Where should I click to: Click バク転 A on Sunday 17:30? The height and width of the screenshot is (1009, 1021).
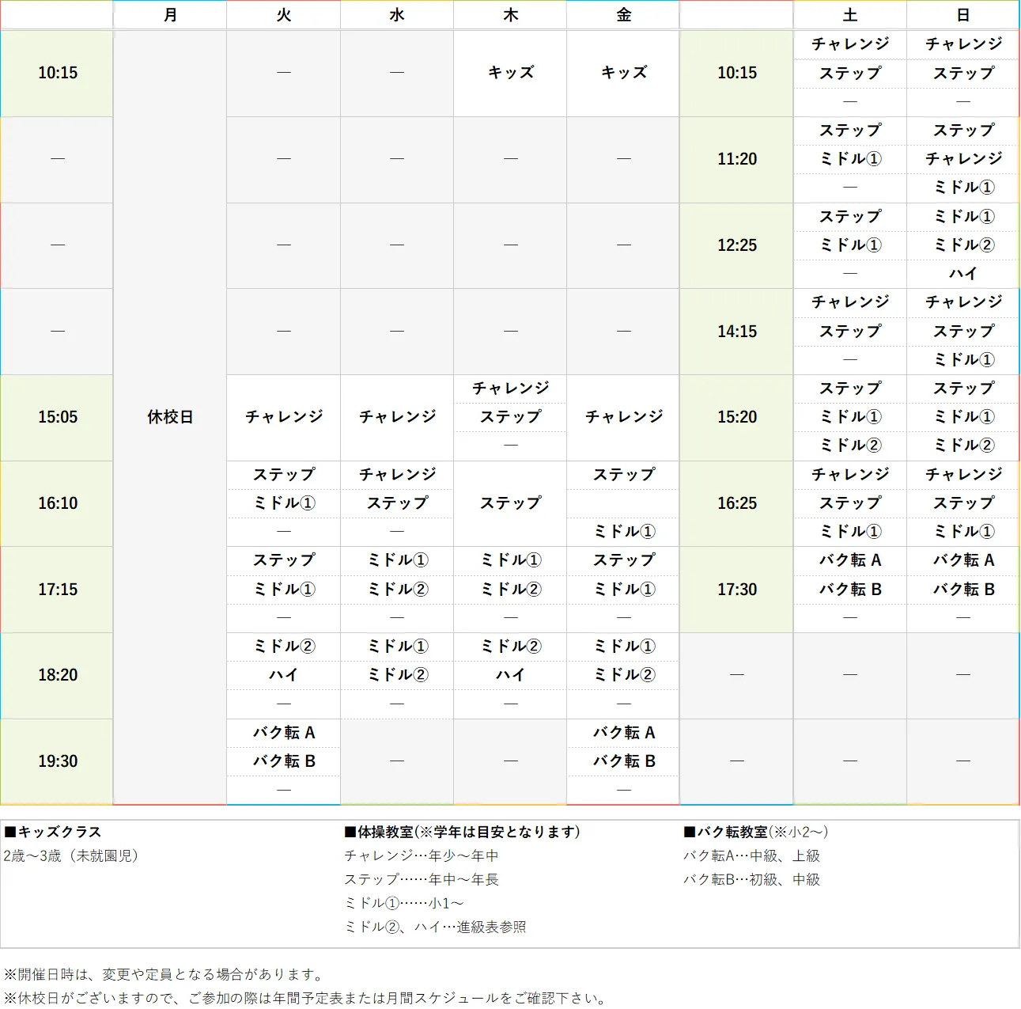[962, 560]
